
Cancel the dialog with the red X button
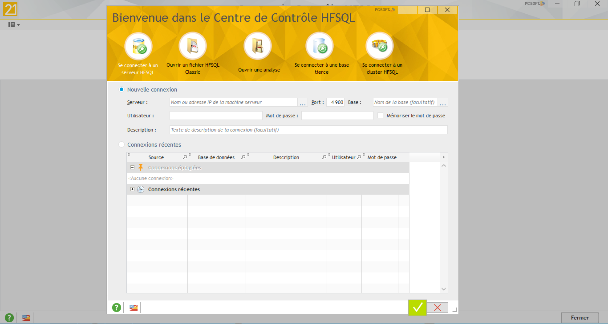click(438, 308)
